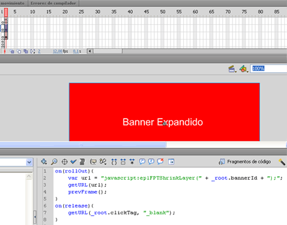Click code line on(rollOut){
The height and width of the screenshot is (225, 287).
pos(74,171)
